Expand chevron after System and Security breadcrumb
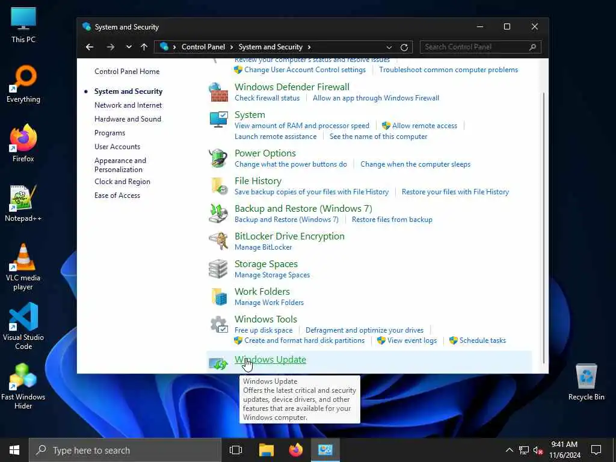Viewport: 616px width, 462px height. (309, 47)
